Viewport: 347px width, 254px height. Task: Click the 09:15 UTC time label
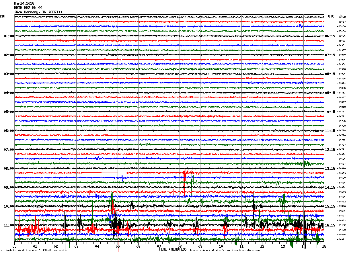pos(330,93)
